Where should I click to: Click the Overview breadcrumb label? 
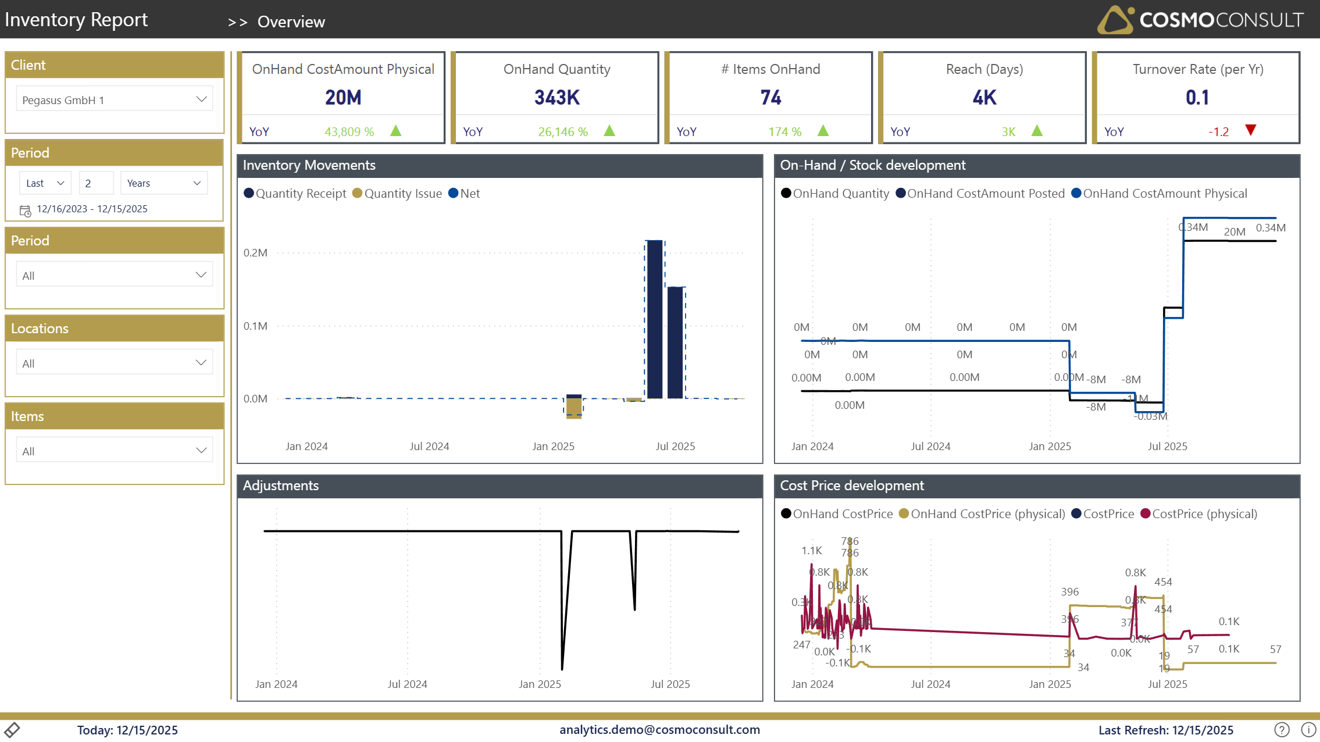click(291, 22)
